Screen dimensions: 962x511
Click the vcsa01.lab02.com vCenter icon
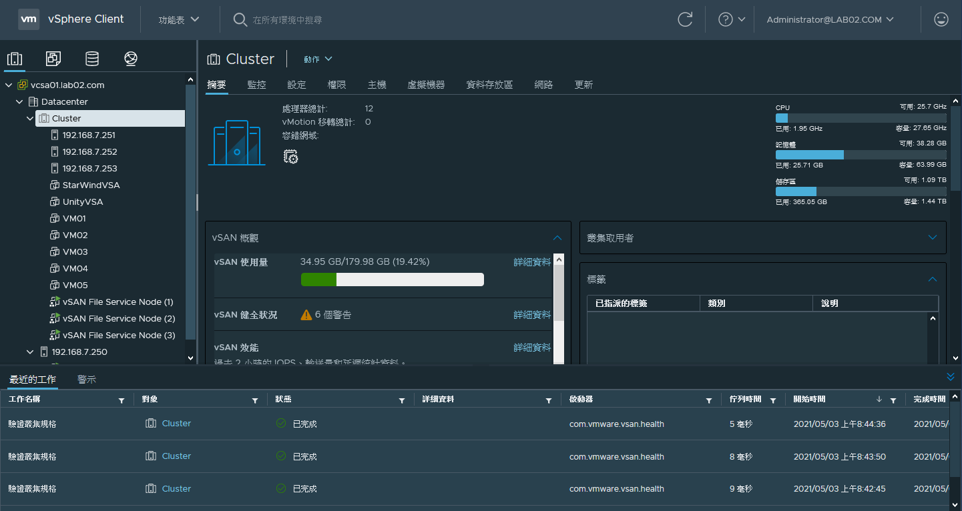click(23, 85)
